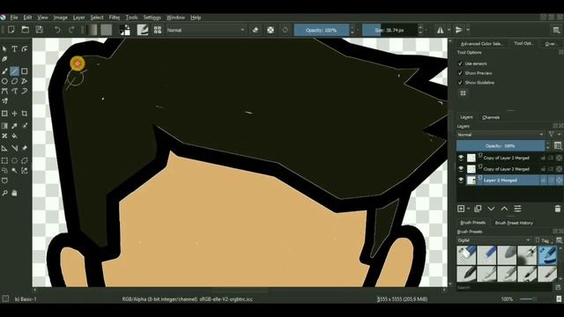Add a new paint layer

[x=461, y=209]
